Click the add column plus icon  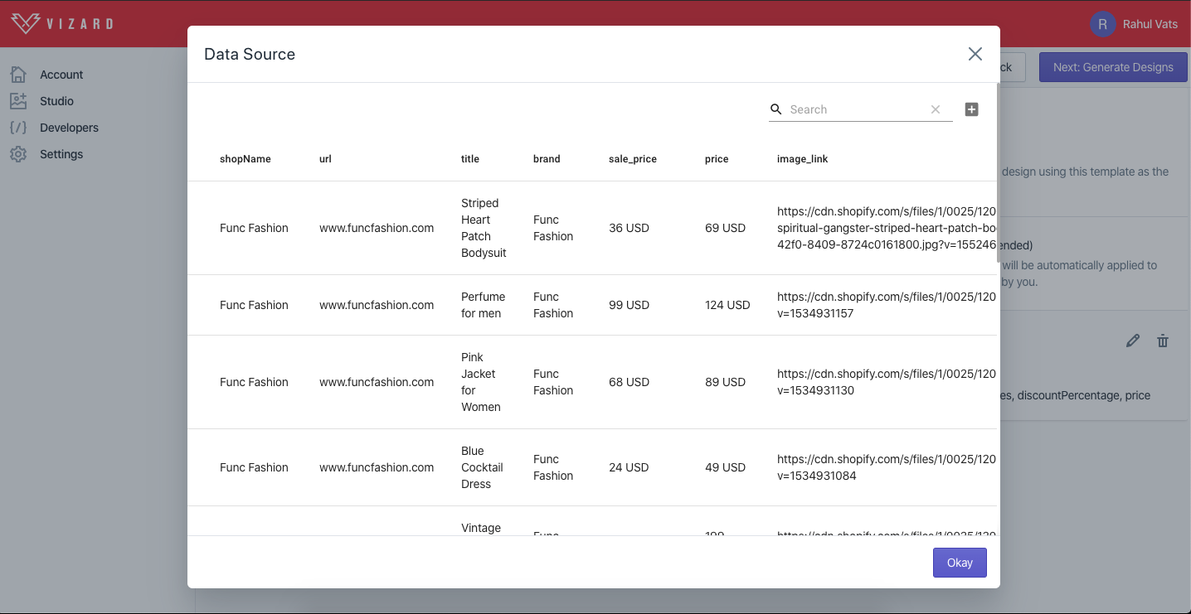pos(972,109)
